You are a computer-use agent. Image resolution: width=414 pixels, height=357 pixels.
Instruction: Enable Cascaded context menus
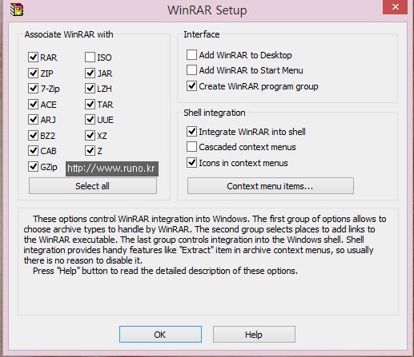click(191, 147)
